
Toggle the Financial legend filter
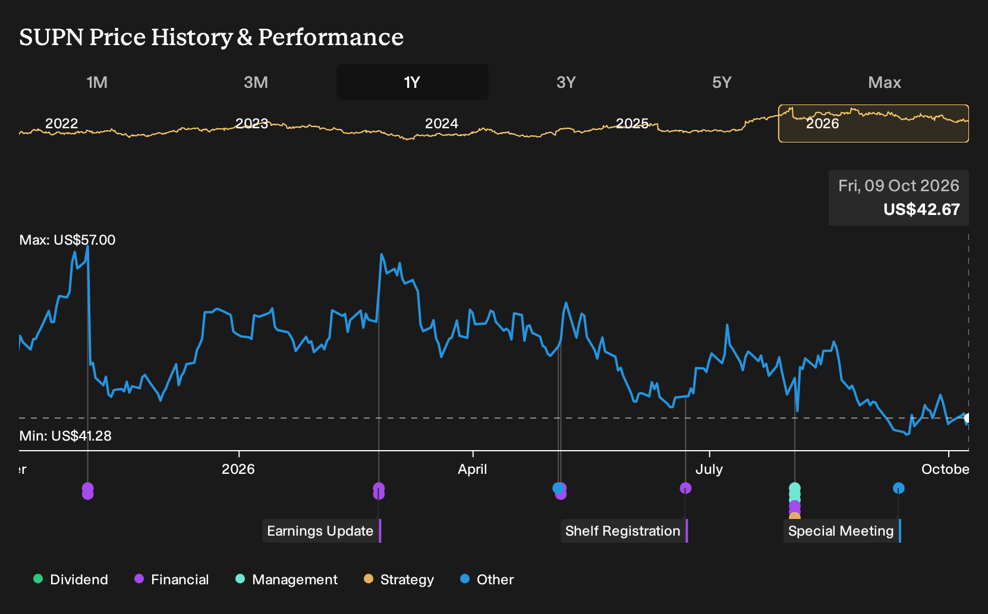[x=171, y=580]
